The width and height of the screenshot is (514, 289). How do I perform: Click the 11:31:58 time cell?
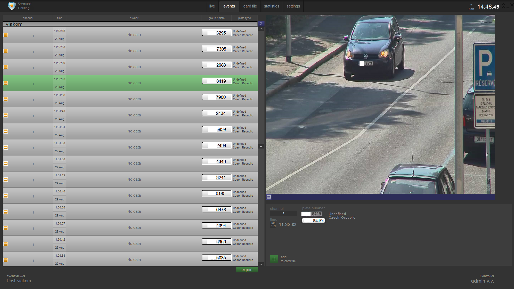click(59, 95)
